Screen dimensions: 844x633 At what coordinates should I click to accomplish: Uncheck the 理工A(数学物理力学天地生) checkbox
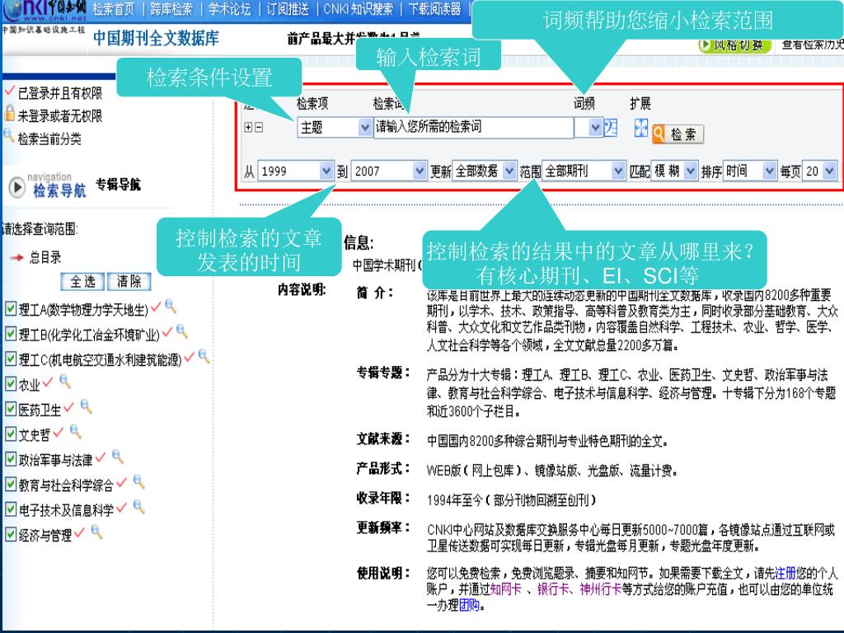(10, 308)
